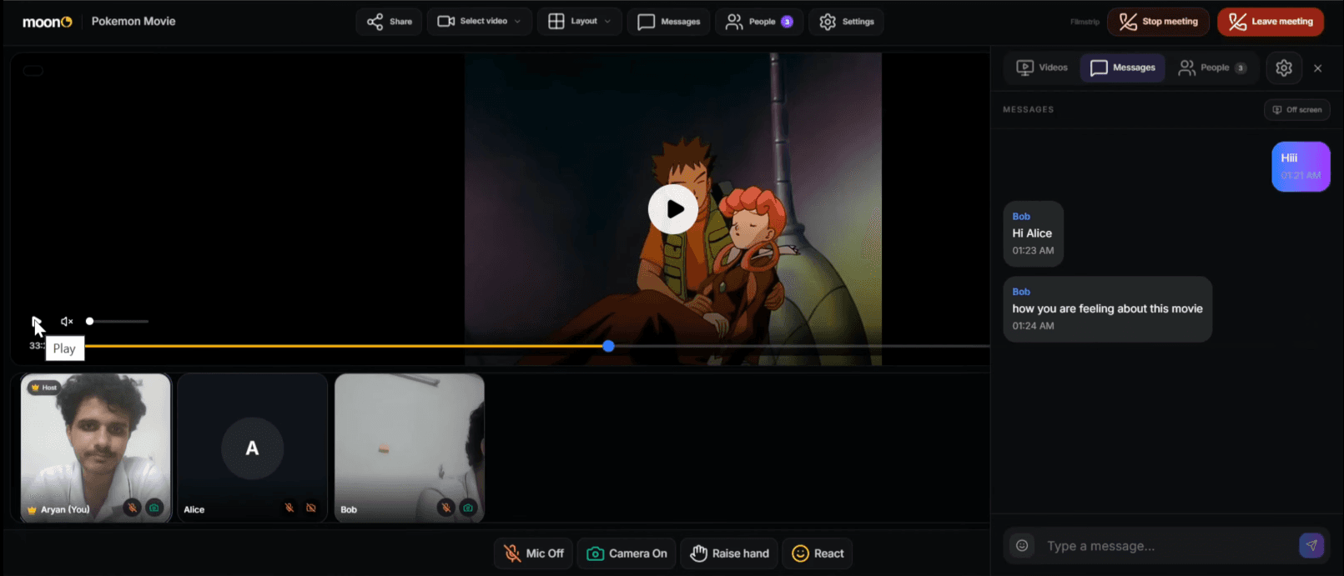Close the side panel with X icon
This screenshot has width=1344, height=576.
[x=1318, y=68]
